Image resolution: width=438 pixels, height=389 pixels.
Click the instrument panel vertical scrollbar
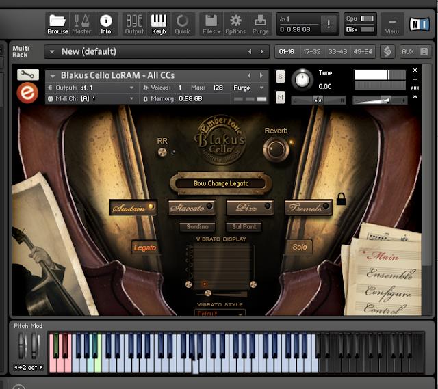tap(426, 165)
